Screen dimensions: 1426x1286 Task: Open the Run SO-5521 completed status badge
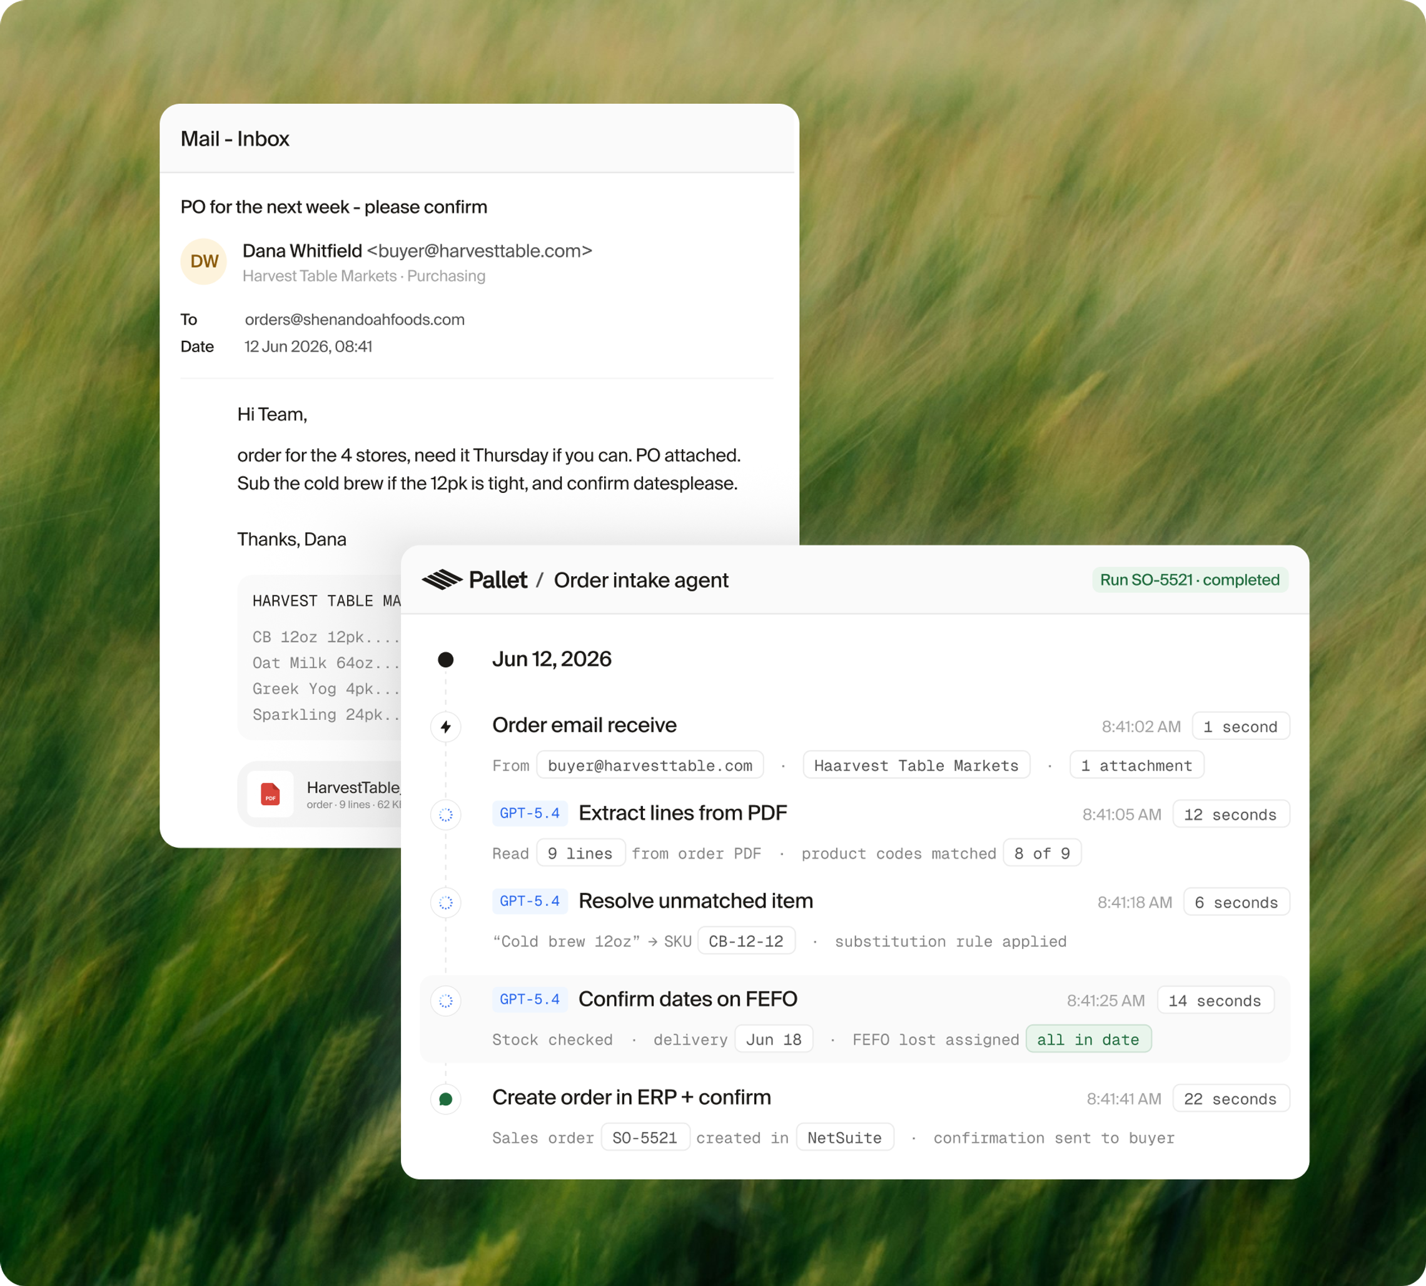click(x=1190, y=579)
